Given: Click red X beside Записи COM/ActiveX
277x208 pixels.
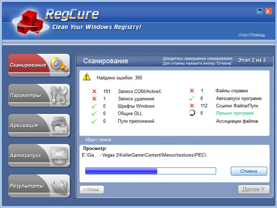Looking at the screenshot, I should 94,91.
